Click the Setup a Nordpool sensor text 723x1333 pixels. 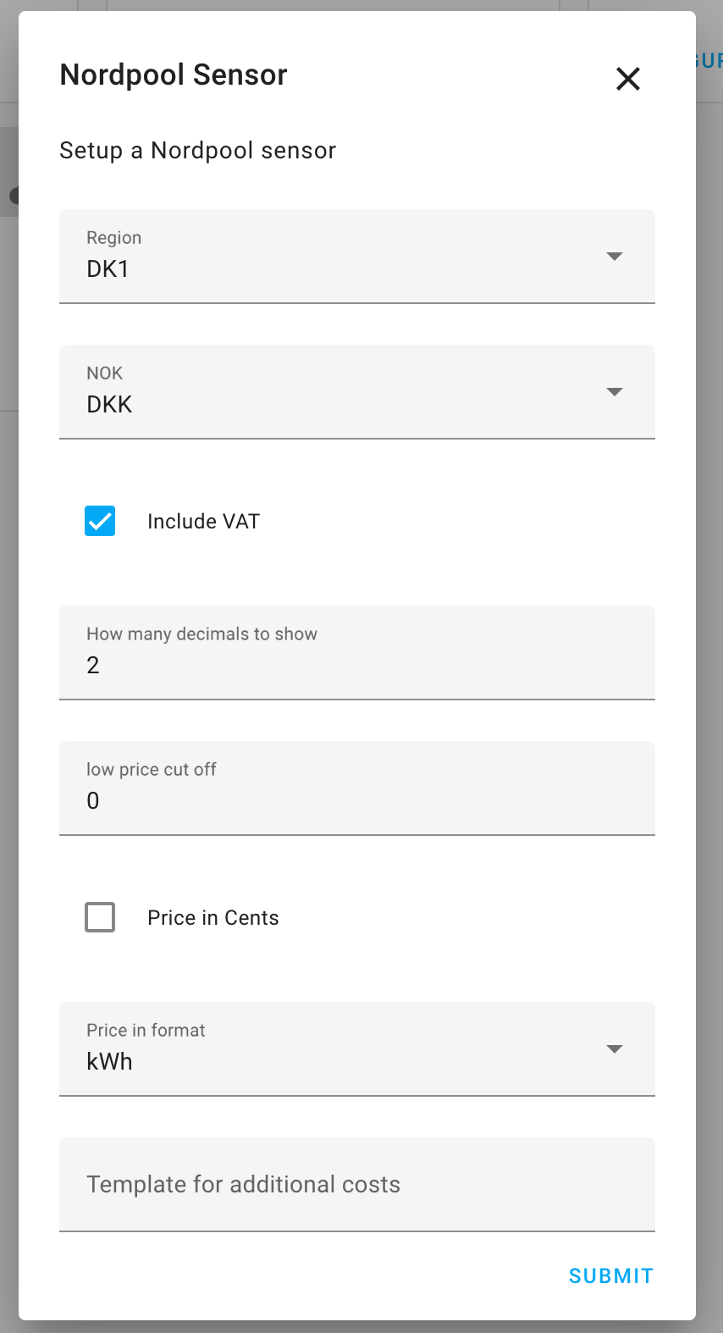[197, 150]
